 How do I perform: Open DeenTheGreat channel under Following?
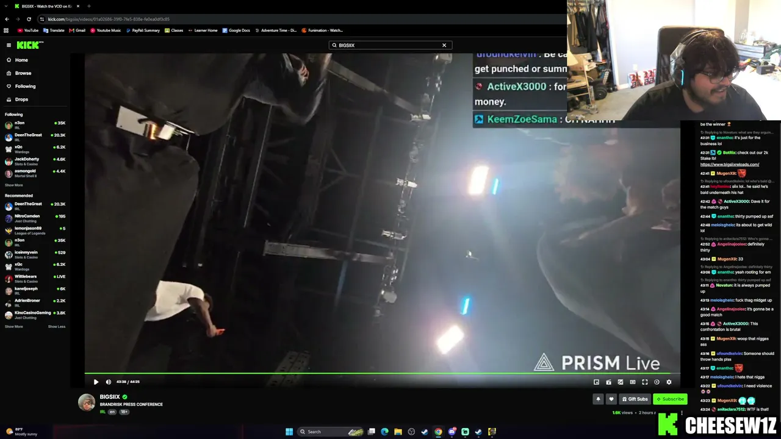(x=35, y=137)
